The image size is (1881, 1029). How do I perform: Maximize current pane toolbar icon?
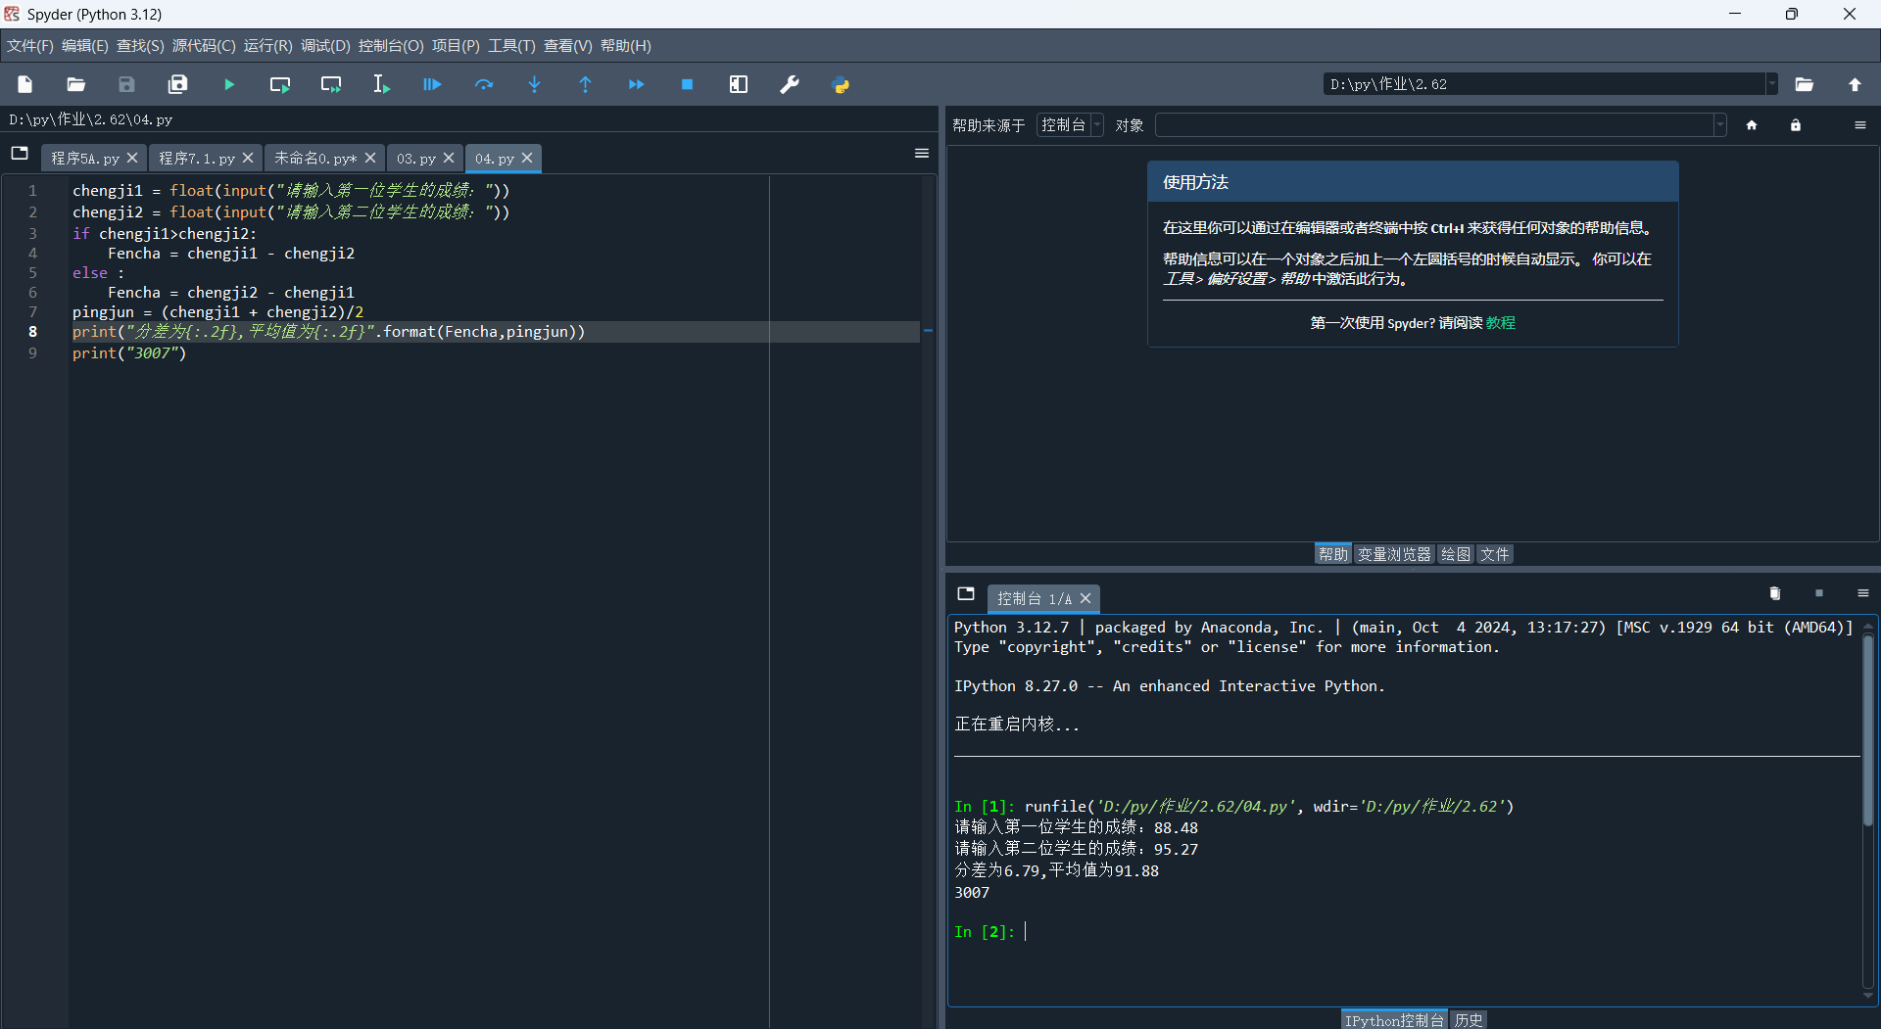pyautogui.click(x=739, y=85)
